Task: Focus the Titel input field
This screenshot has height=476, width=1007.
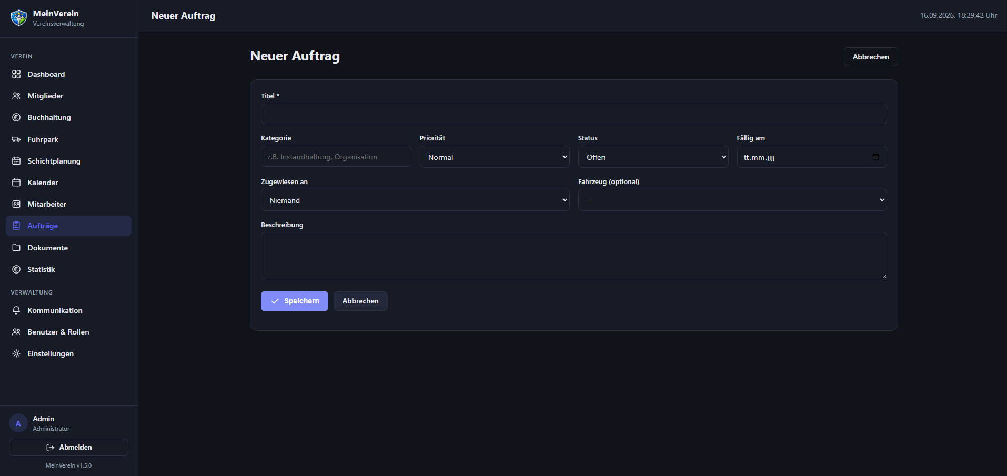Action: tap(574, 114)
